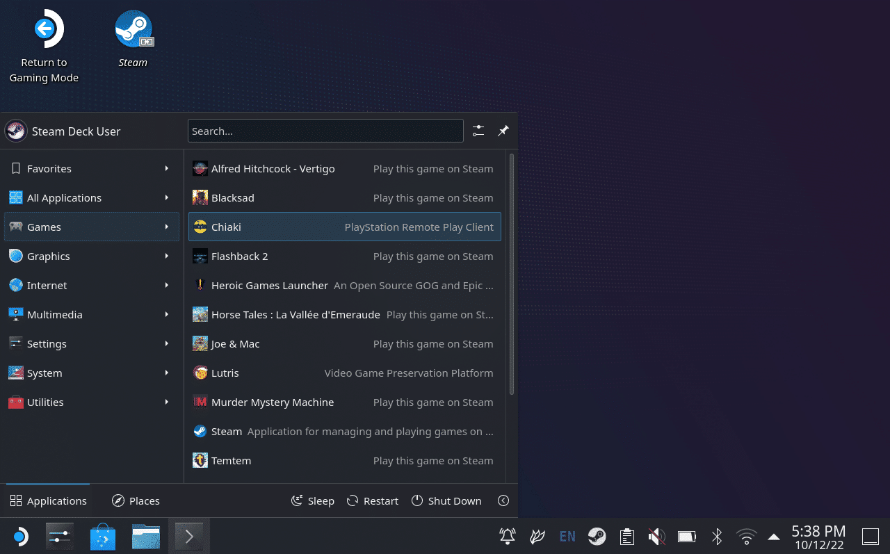Click the Search input field

point(325,131)
